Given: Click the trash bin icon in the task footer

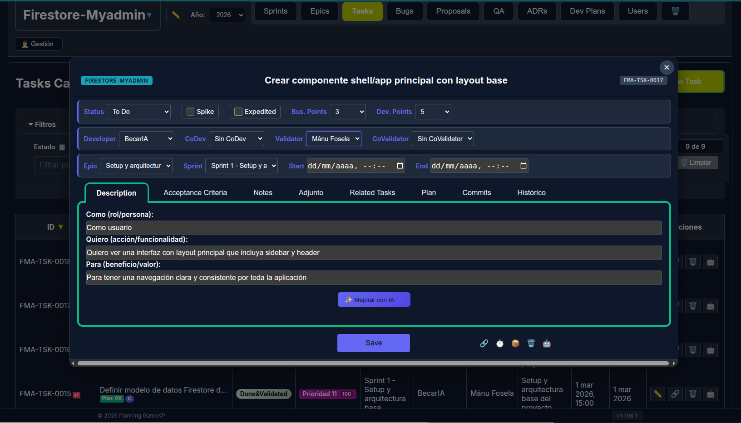Looking at the screenshot, I should (x=531, y=344).
